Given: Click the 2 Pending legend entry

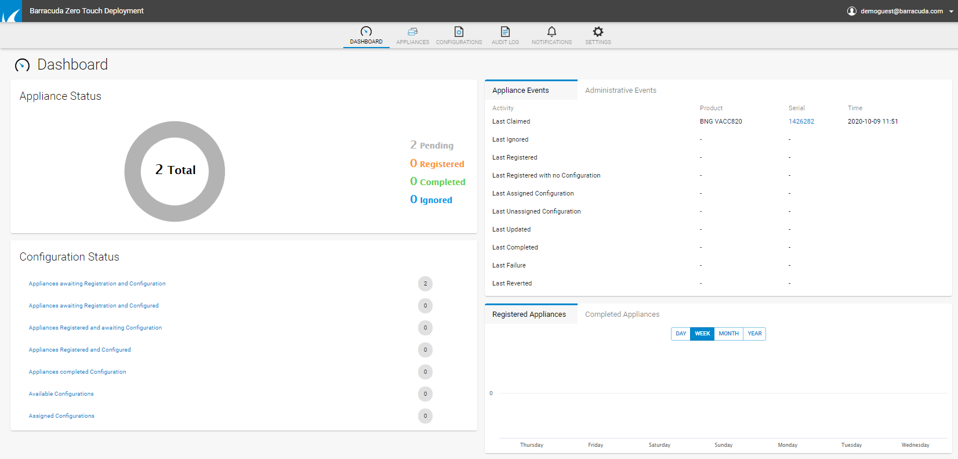Looking at the screenshot, I should (x=431, y=145).
